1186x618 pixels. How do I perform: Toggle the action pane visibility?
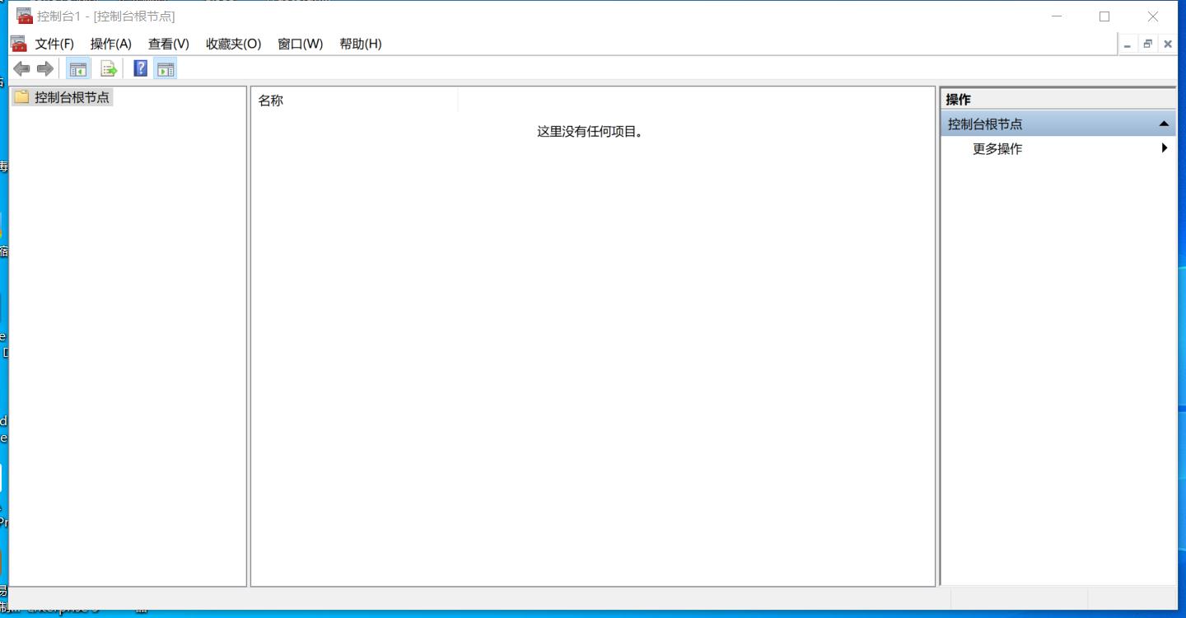click(166, 68)
